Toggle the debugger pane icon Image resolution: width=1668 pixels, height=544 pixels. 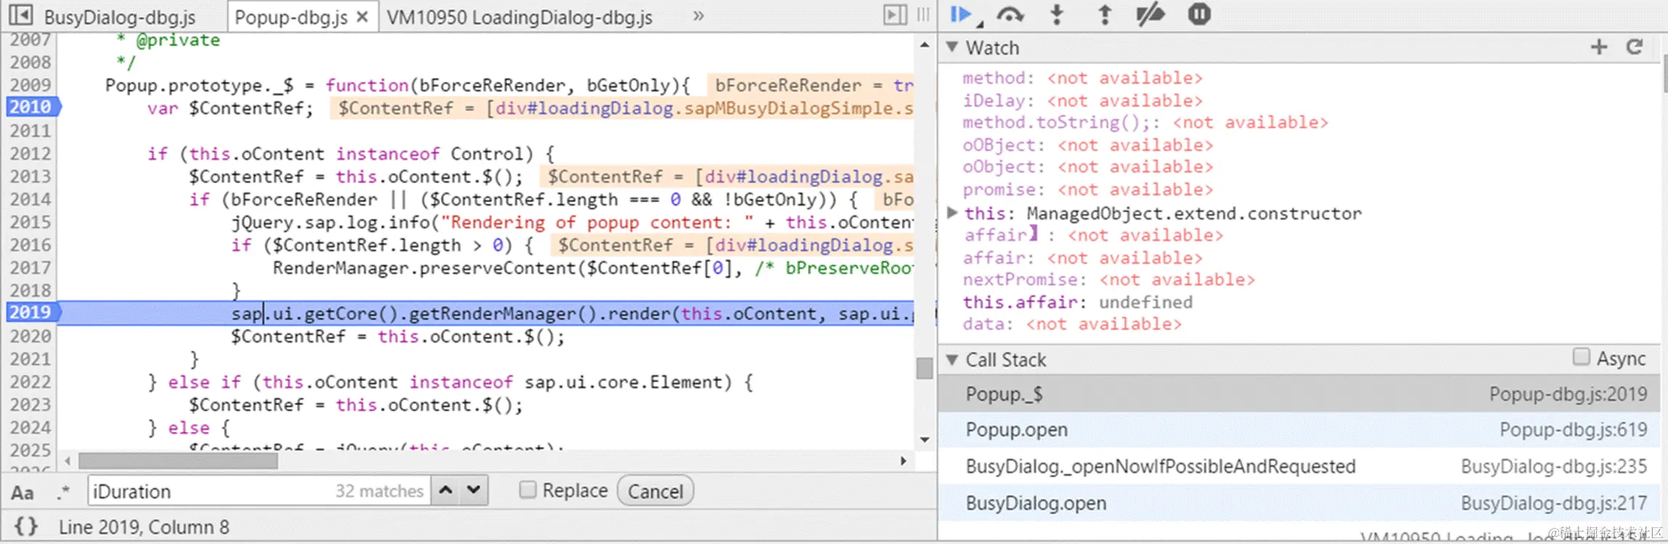coord(895,15)
